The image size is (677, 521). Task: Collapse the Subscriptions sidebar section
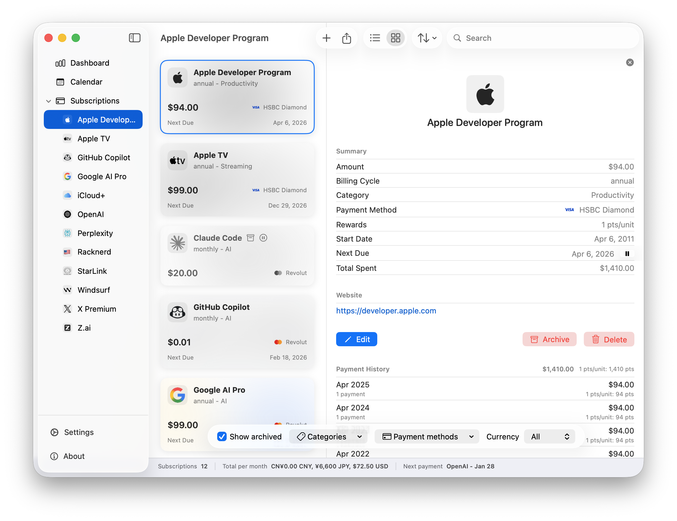click(x=48, y=101)
